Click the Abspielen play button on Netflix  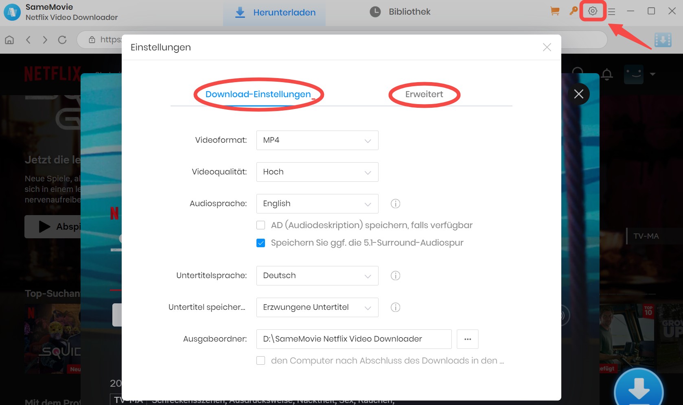click(53, 226)
